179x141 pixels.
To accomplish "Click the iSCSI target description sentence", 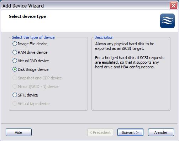I will (125, 46).
